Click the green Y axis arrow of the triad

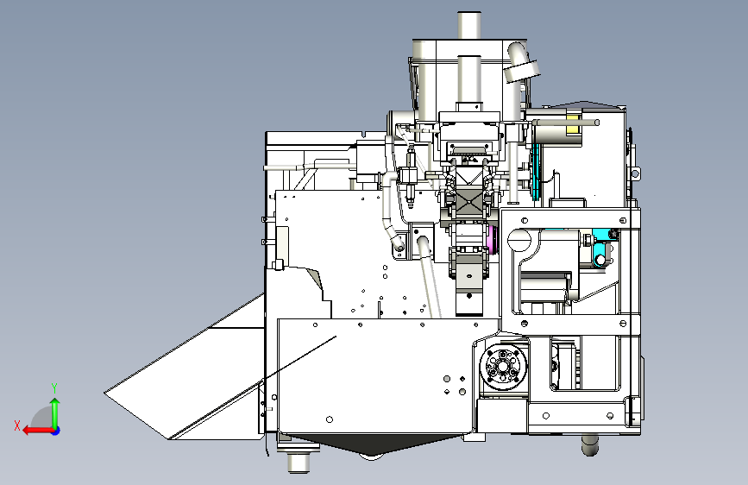(x=55, y=413)
